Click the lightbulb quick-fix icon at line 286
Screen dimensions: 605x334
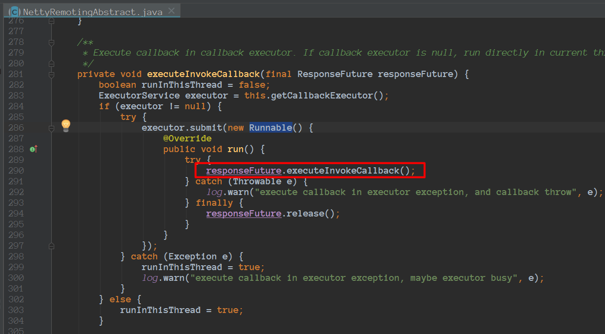click(66, 126)
